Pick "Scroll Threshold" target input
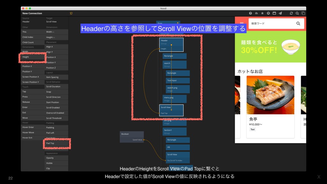Screen dimensions: 327x184 click(56, 118)
